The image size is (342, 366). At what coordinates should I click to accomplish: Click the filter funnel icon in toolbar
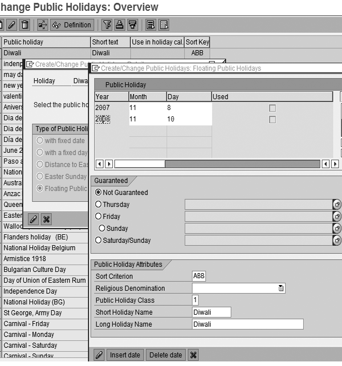coord(107,25)
